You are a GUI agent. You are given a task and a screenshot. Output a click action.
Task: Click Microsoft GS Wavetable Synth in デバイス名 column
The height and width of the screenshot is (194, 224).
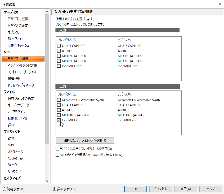[x=139, y=100]
